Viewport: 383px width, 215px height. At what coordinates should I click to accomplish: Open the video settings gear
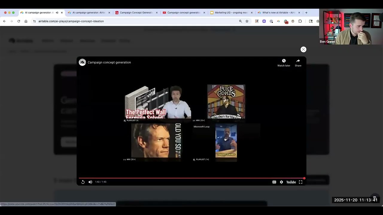point(281,182)
